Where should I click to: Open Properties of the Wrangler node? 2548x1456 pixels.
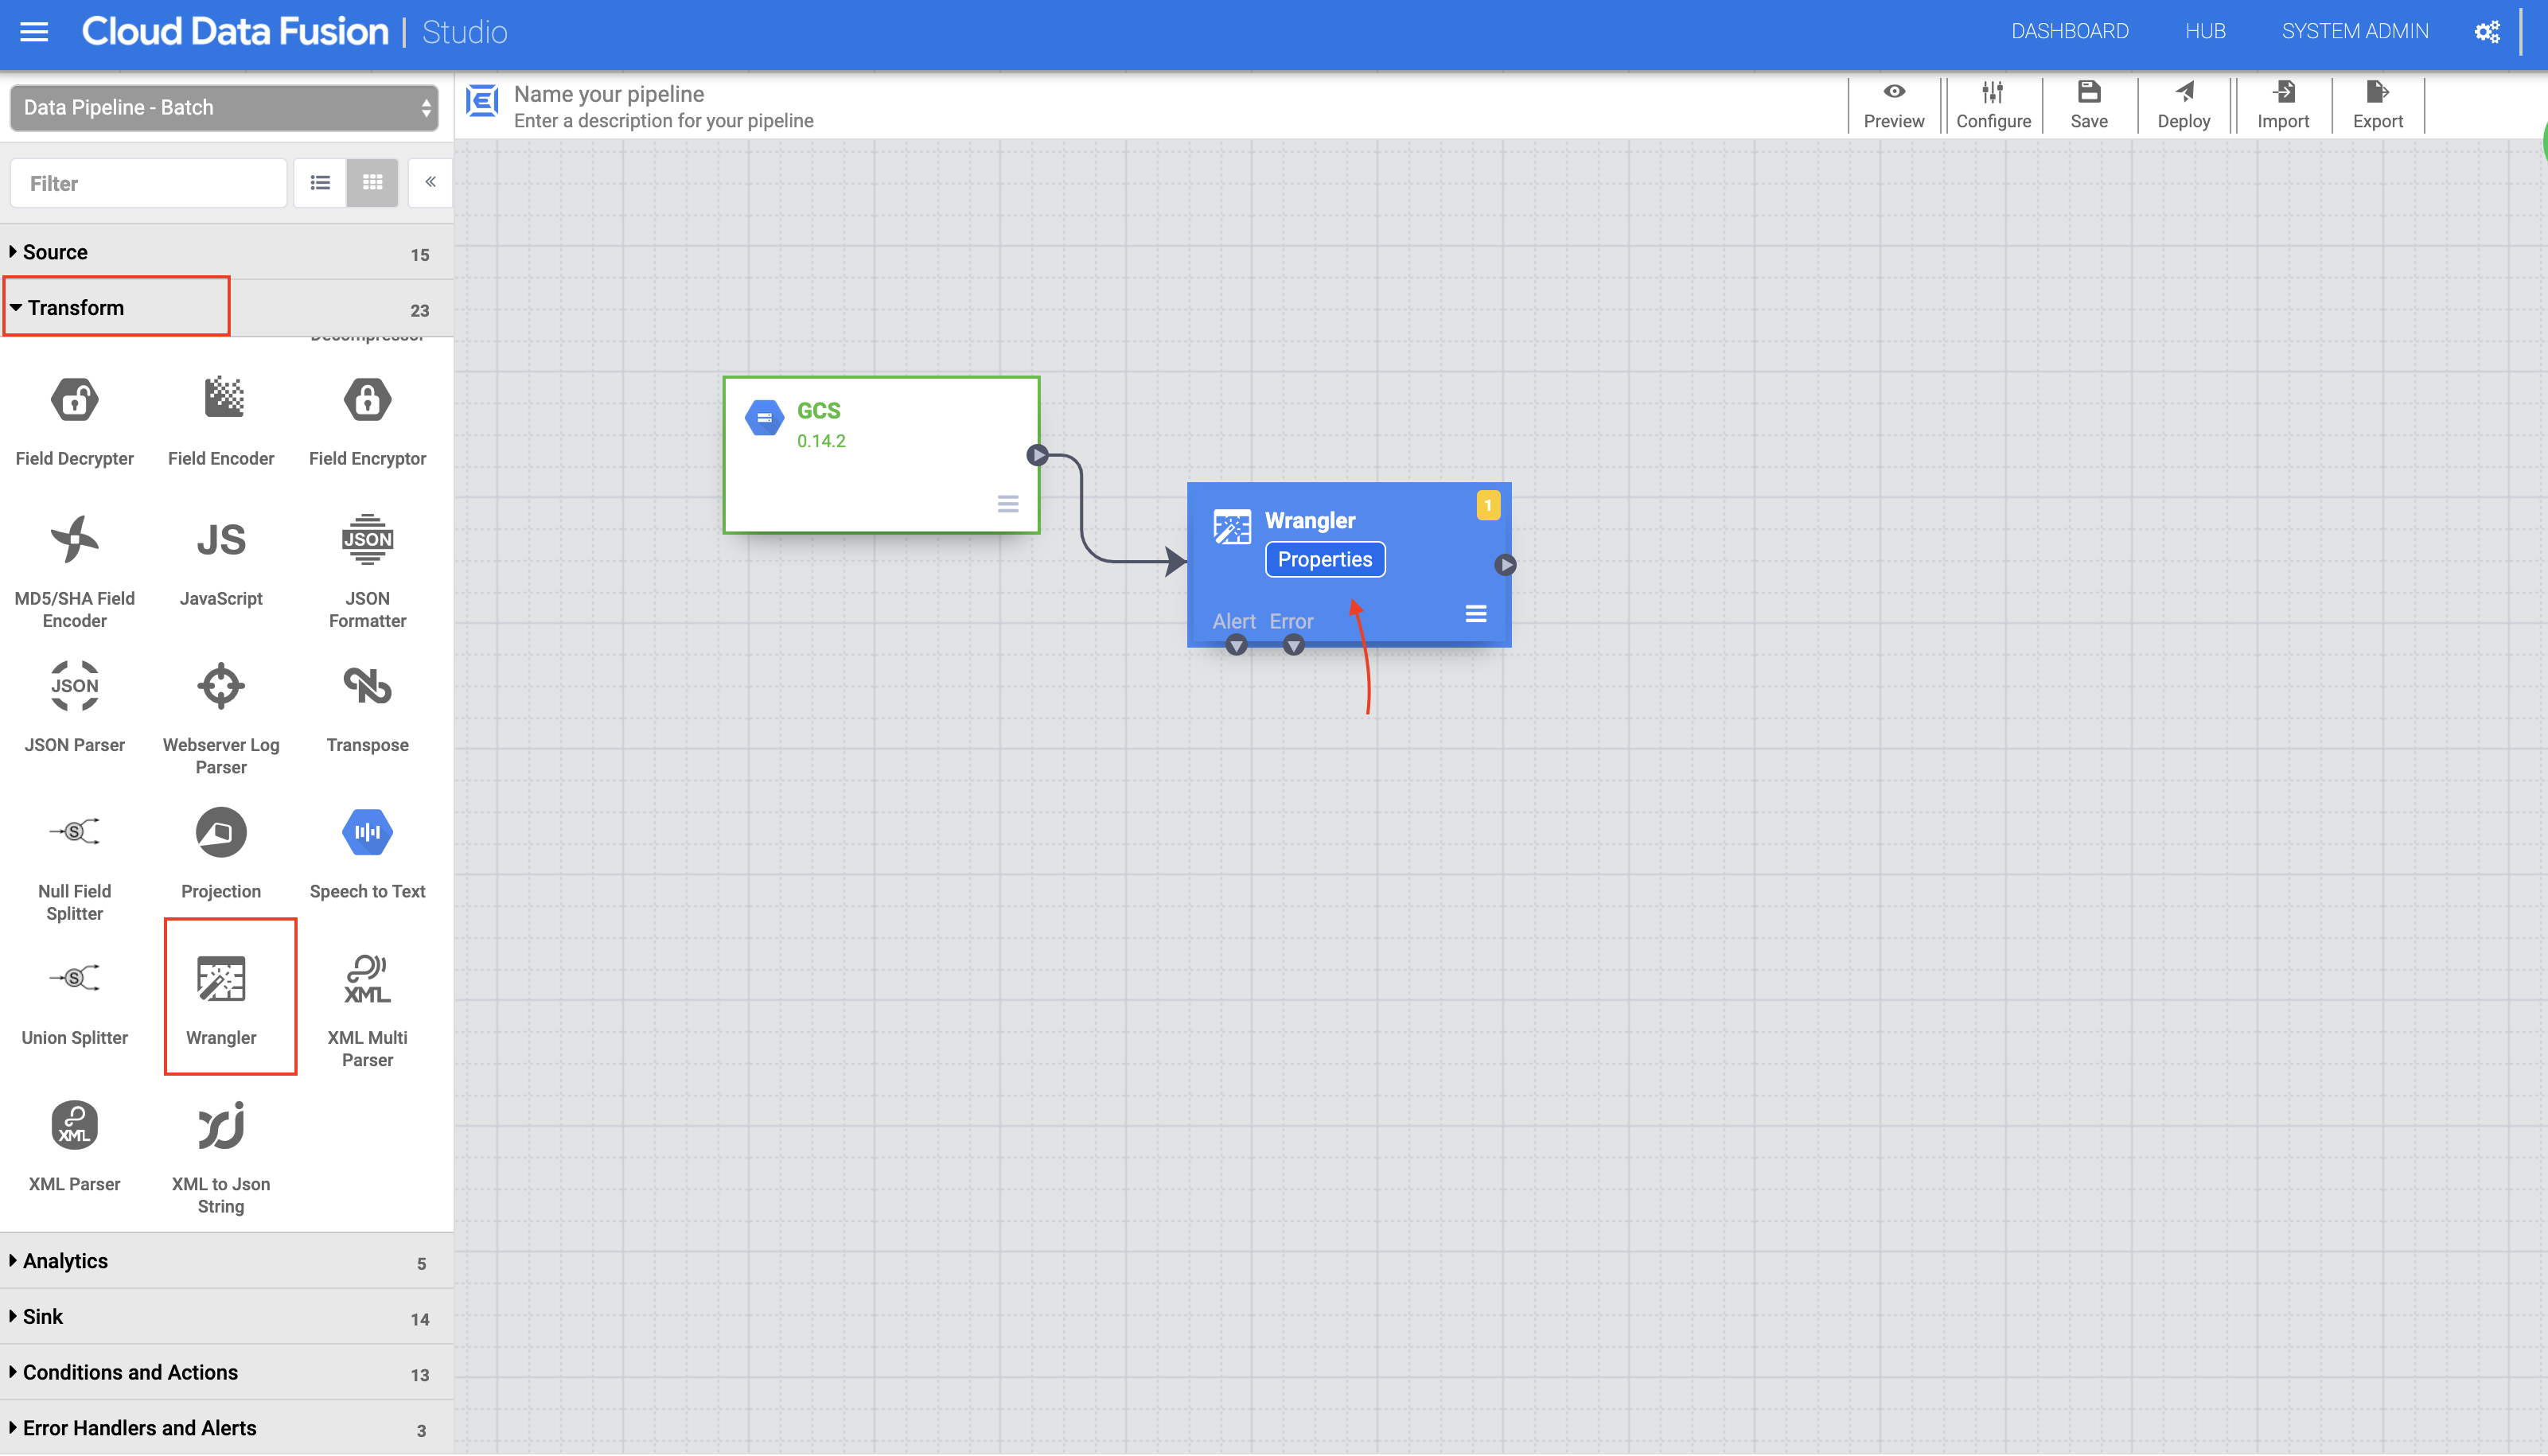click(x=1324, y=559)
